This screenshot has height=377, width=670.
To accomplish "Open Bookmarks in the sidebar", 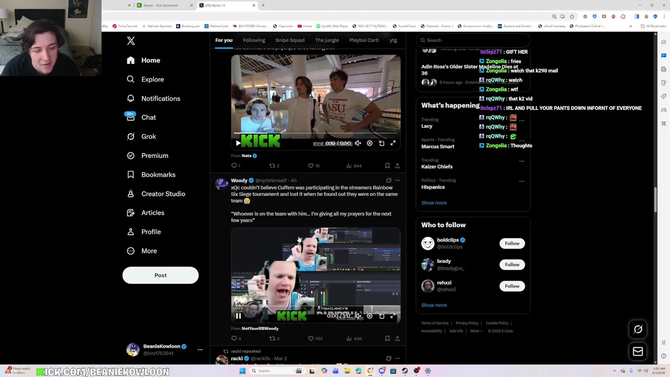I will tap(151, 175).
